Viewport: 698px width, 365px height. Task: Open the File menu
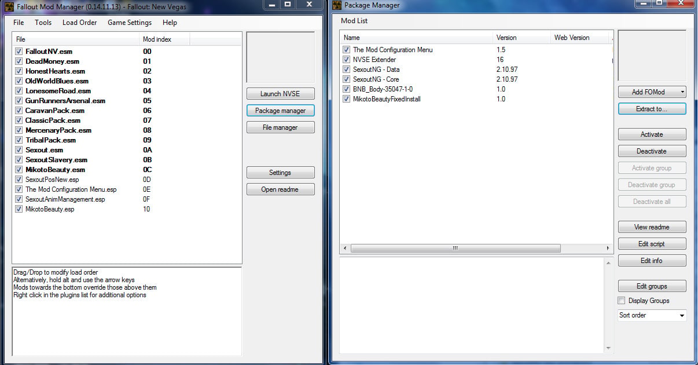[19, 23]
